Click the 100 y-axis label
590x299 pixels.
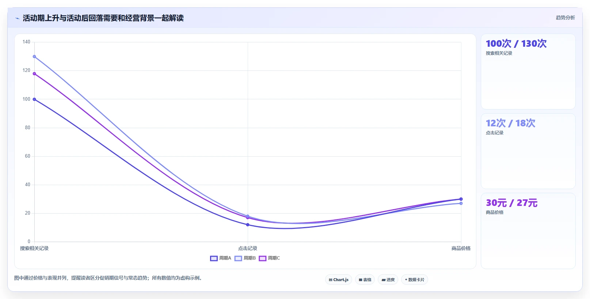pos(26,99)
